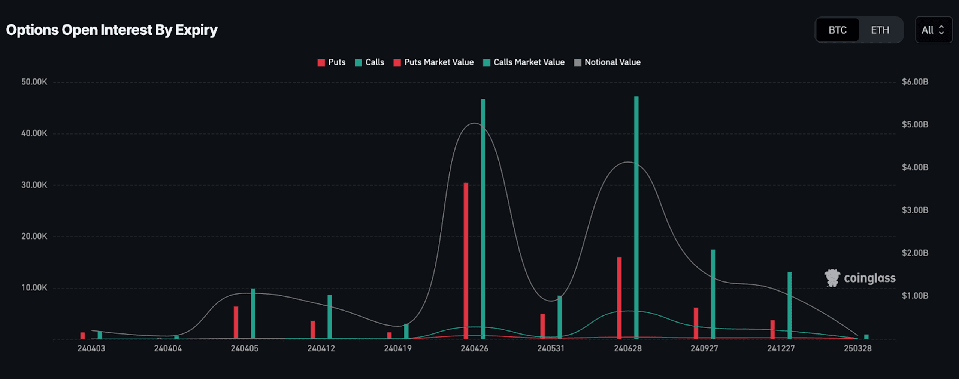Click the gray Notional Value swatch
Image resolution: width=959 pixels, height=379 pixels.
(578, 62)
